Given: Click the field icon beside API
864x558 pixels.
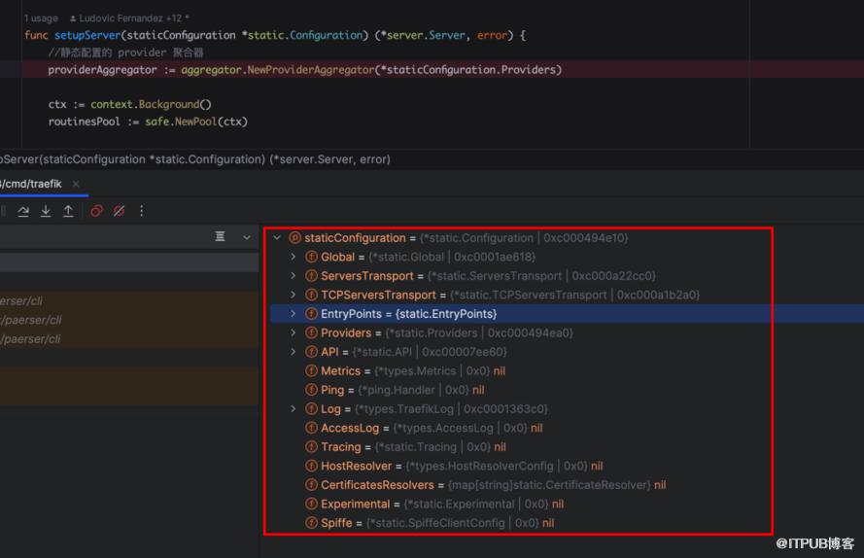Looking at the screenshot, I should 311,352.
